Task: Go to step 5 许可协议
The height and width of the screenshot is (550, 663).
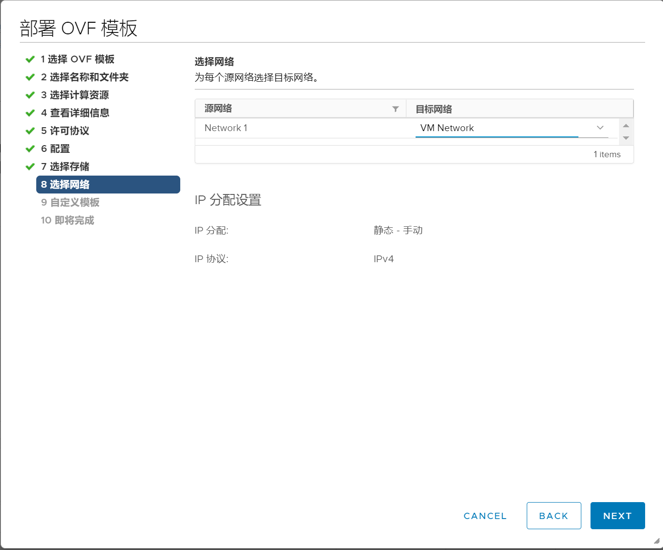Action: (x=65, y=131)
